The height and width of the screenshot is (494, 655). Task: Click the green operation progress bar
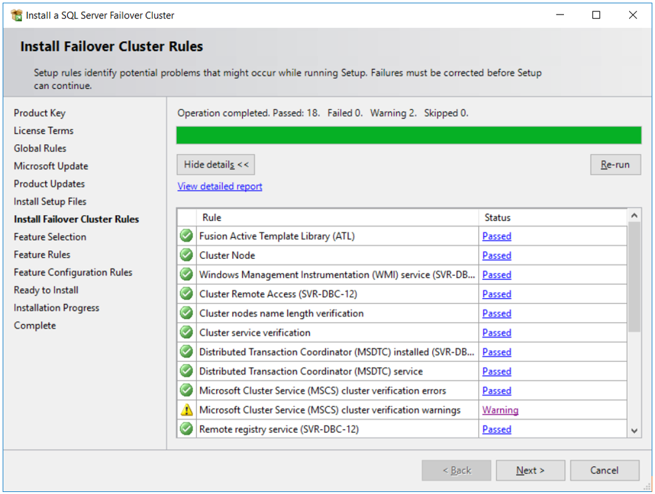[x=409, y=135]
